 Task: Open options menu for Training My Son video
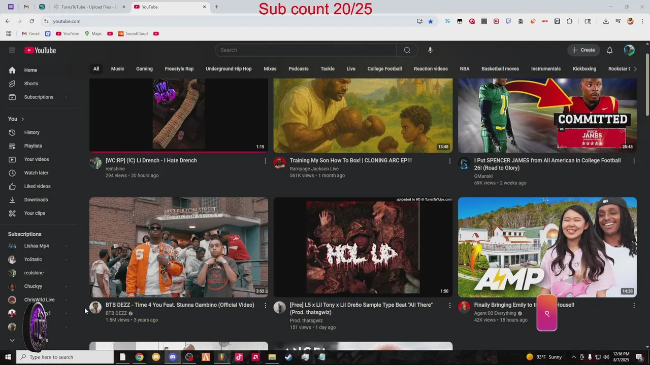[x=449, y=161]
